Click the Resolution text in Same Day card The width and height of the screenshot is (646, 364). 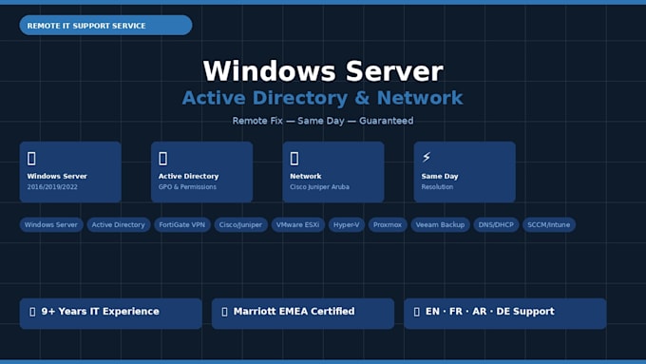click(437, 186)
